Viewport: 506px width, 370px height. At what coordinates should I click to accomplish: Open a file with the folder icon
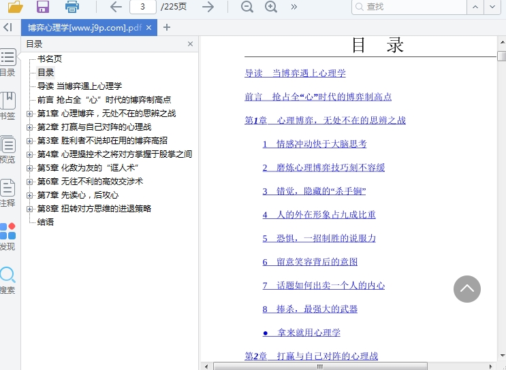[16, 6]
